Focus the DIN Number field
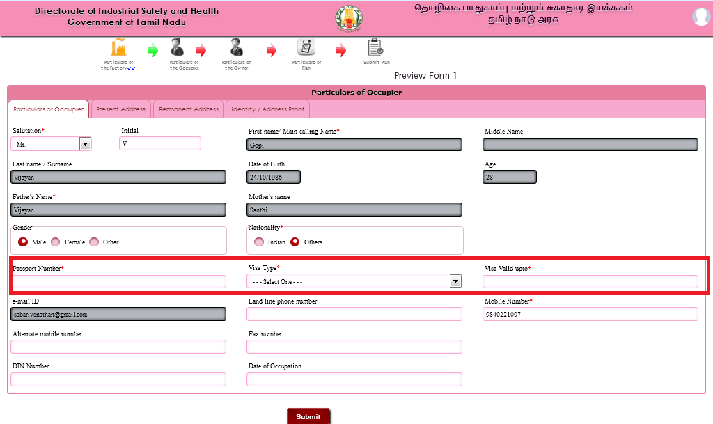The image size is (713, 424). [x=118, y=379]
